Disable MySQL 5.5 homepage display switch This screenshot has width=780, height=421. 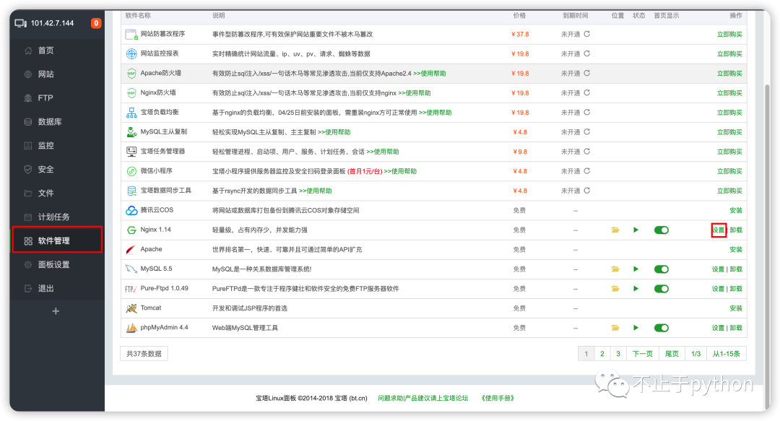pos(661,269)
